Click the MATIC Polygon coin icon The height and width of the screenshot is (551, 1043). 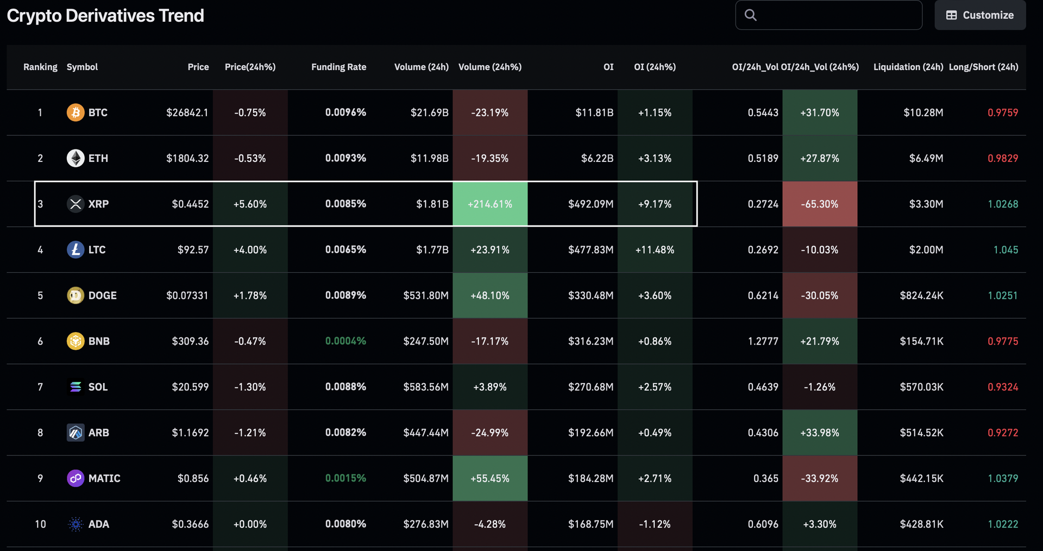coord(76,478)
